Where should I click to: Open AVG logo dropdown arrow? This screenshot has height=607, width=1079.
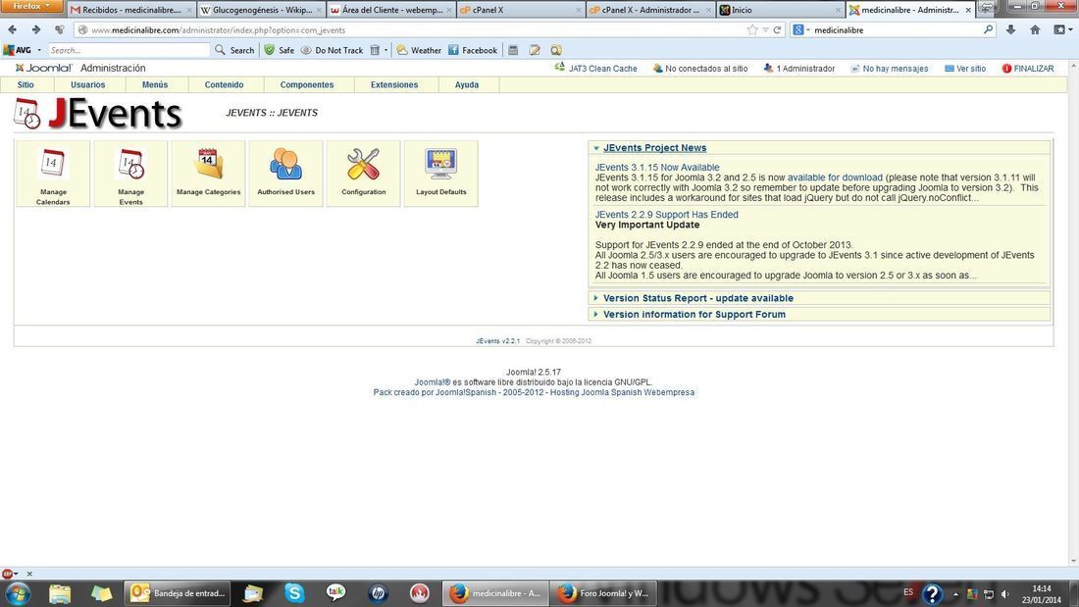click(x=39, y=50)
